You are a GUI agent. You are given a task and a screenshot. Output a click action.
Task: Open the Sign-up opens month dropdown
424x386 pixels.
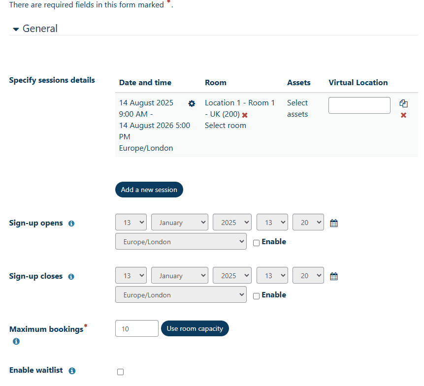pos(179,222)
